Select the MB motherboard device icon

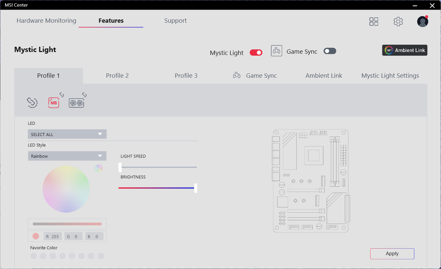tap(54, 103)
